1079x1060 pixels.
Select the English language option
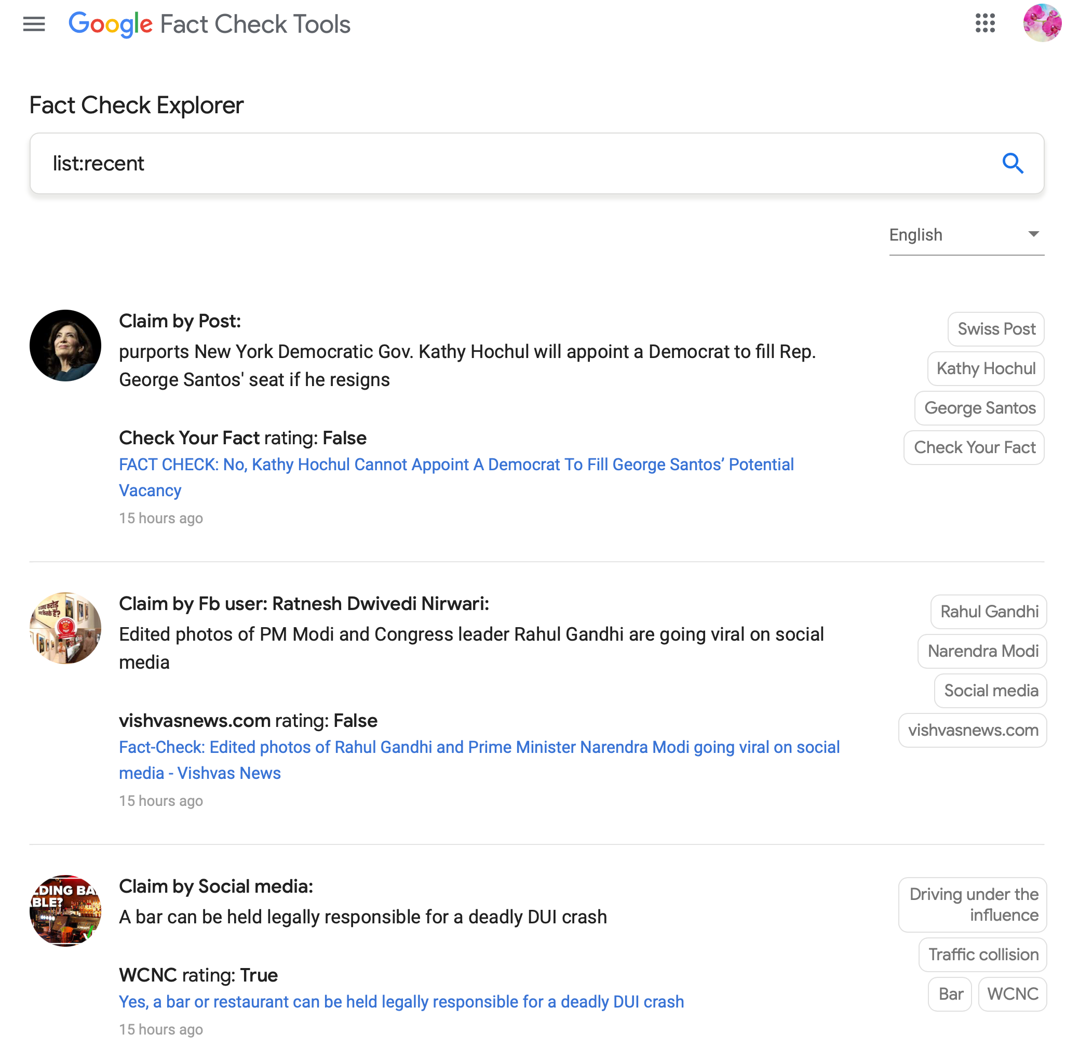[961, 235]
